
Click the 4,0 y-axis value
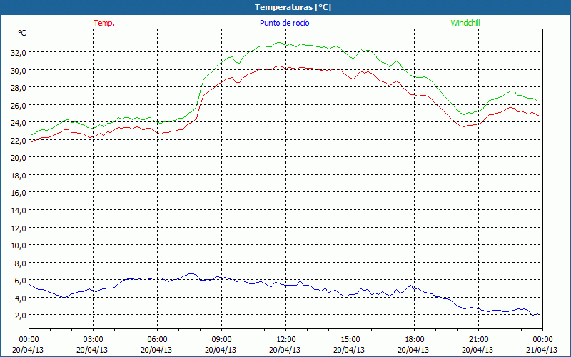[x=21, y=298]
